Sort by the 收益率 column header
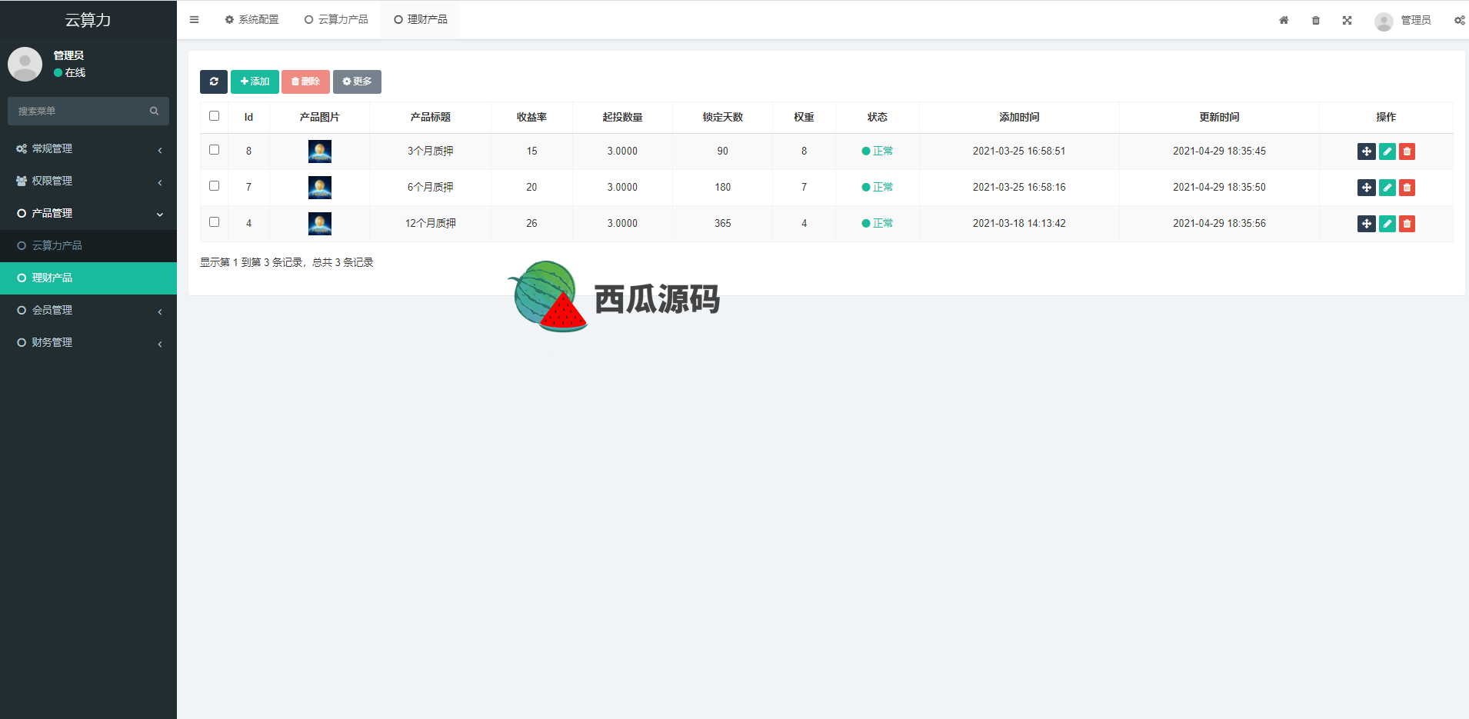This screenshot has height=719, width=1469. (531, 117)
